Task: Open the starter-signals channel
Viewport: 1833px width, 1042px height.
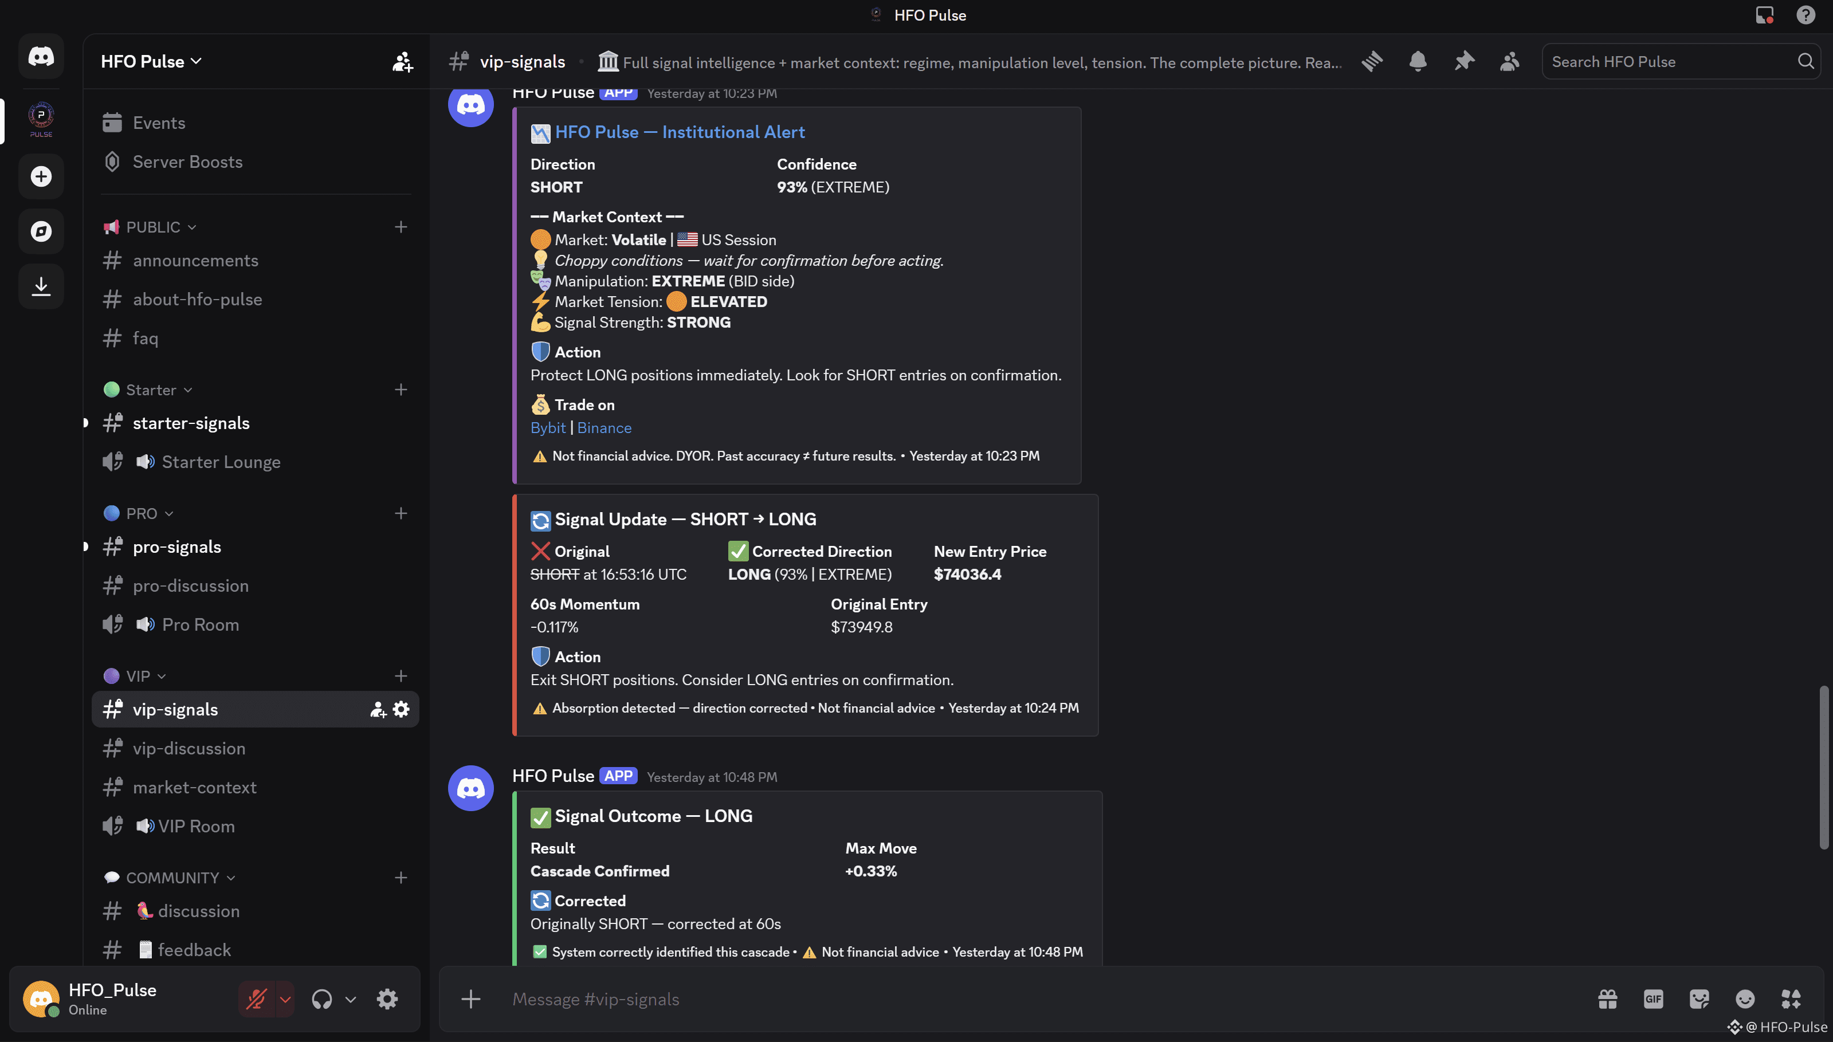Action: tap(256, 423)
